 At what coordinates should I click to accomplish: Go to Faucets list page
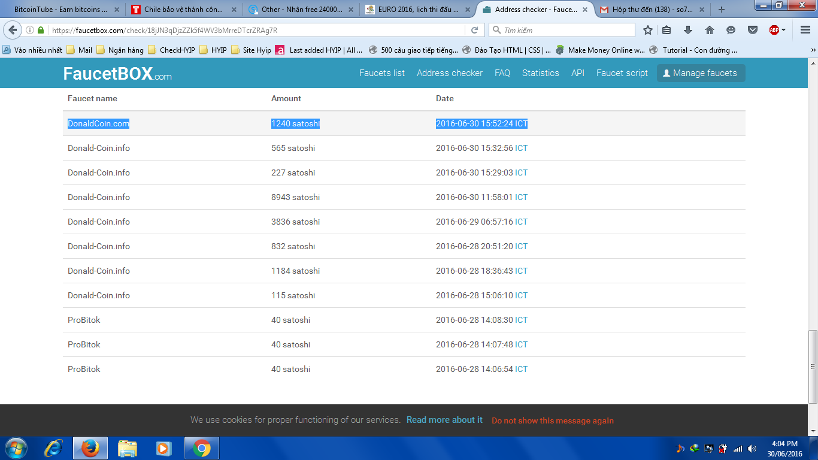click(382, 73)
